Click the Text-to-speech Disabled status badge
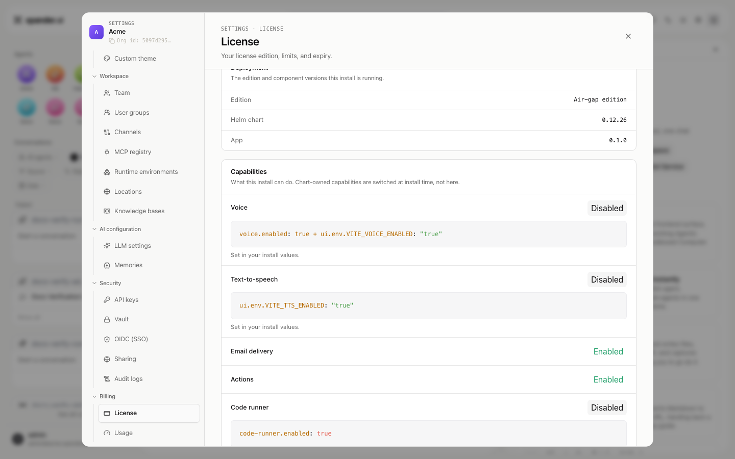The height and width of the screenshot is (459, 735). (607, 279)
